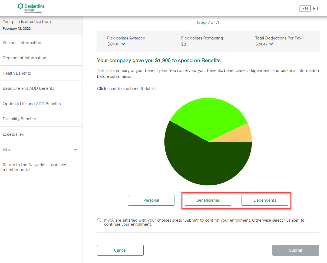Cancel the enrollment
The image size is (327, 263).
pyautogui.click(x=120, y=250)
